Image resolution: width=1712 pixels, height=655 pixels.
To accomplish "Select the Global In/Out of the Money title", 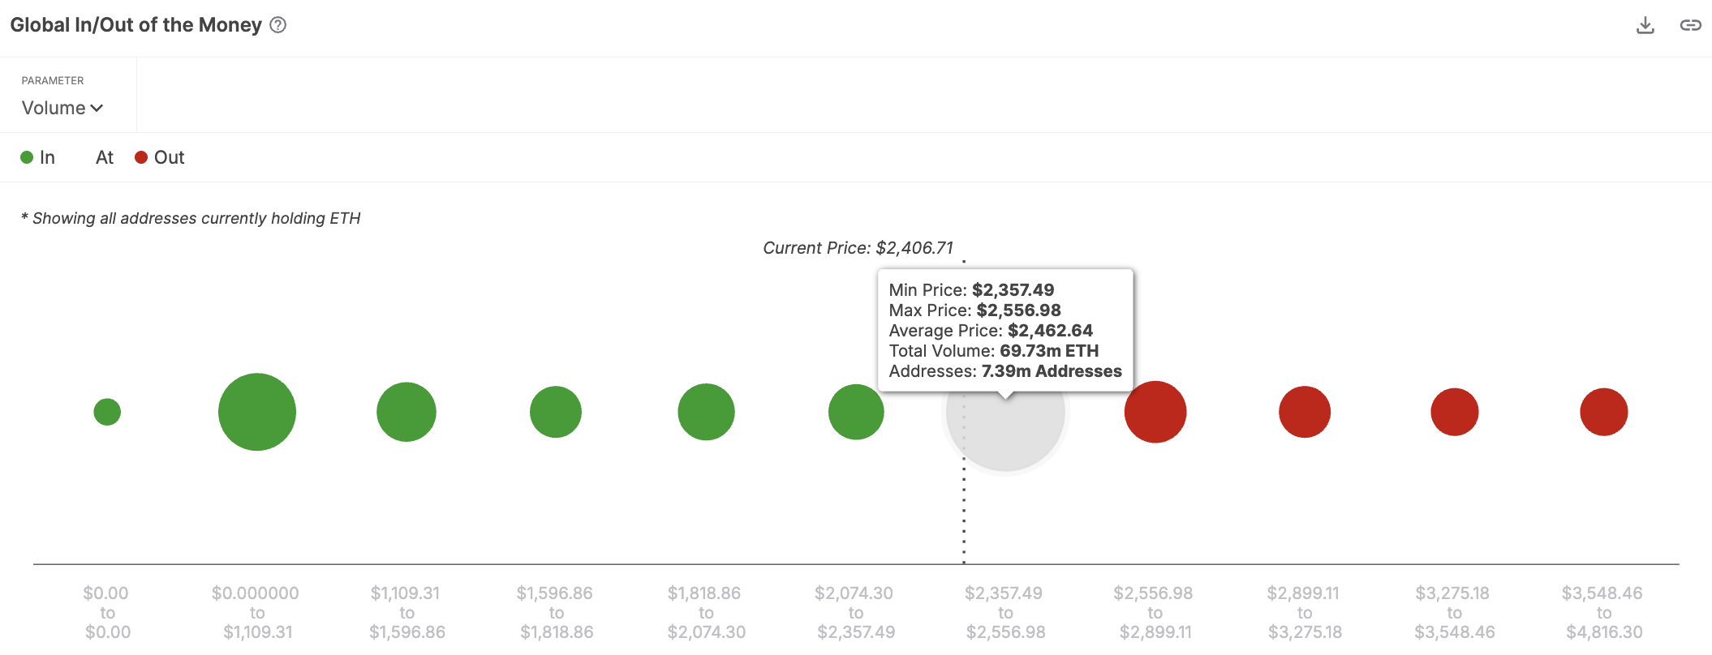I will (135, 25).
